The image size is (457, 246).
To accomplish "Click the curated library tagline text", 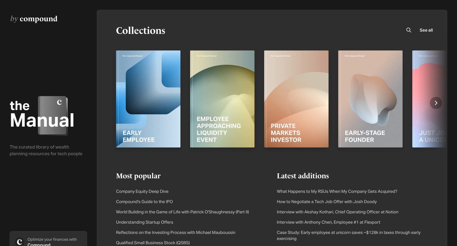I will pos(46,150).
